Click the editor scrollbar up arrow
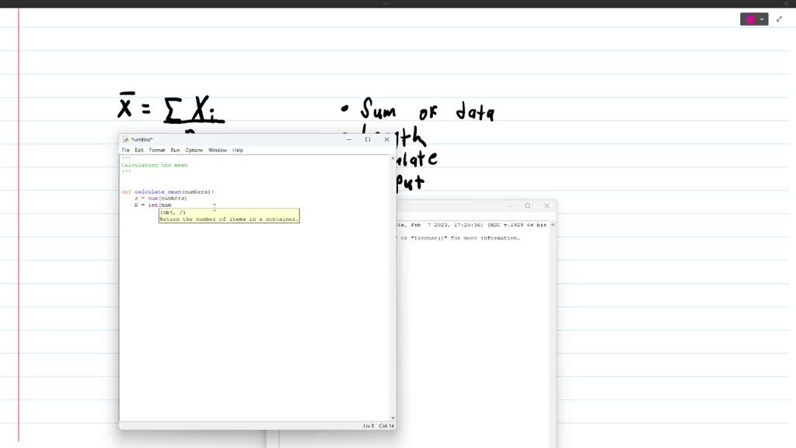 click(x=393, y=158)
